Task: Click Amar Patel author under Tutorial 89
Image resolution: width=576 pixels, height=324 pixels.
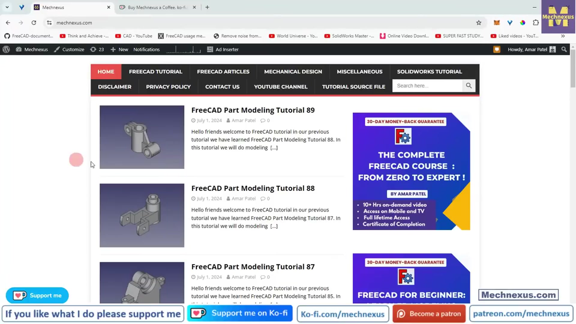Action: [x=244, y=120]
